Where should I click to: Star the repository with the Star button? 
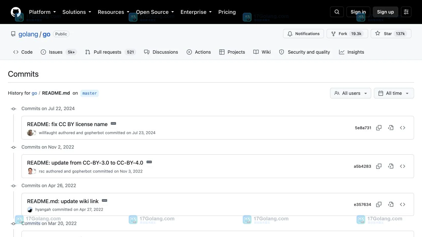pos(391,34)
